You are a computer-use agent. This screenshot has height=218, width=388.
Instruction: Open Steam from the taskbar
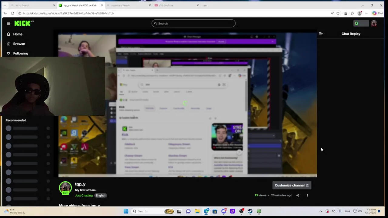(x=250, y=211)
